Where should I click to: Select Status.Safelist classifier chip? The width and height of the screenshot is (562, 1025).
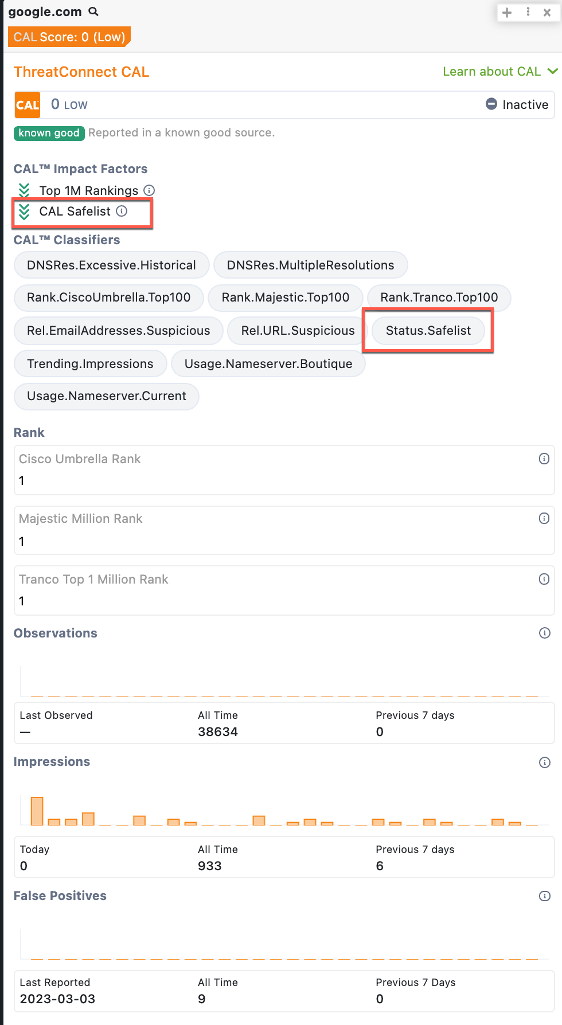(428, 331)
